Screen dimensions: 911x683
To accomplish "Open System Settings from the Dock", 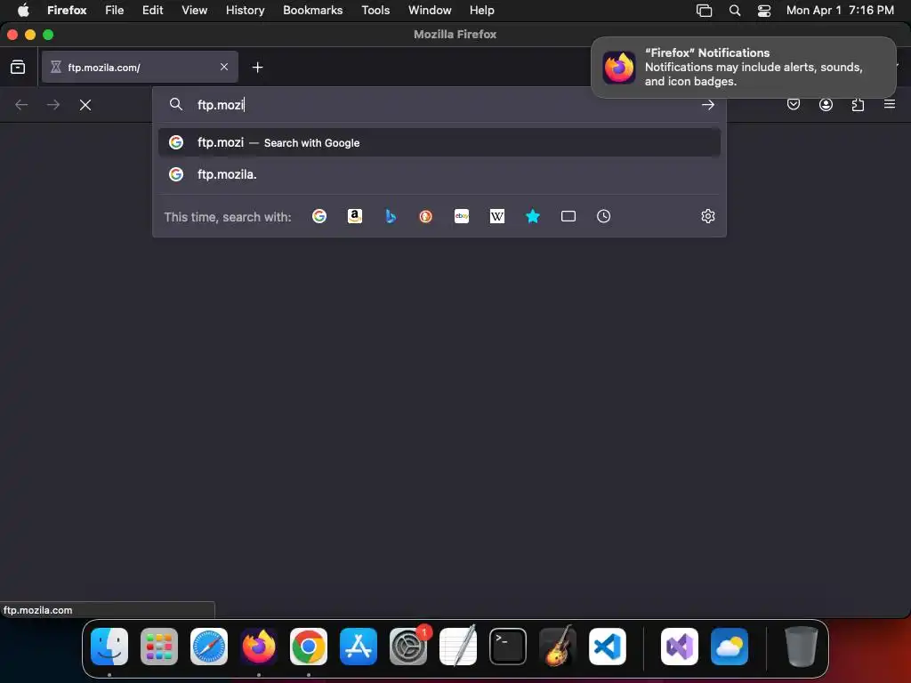I will coord(408,647).
